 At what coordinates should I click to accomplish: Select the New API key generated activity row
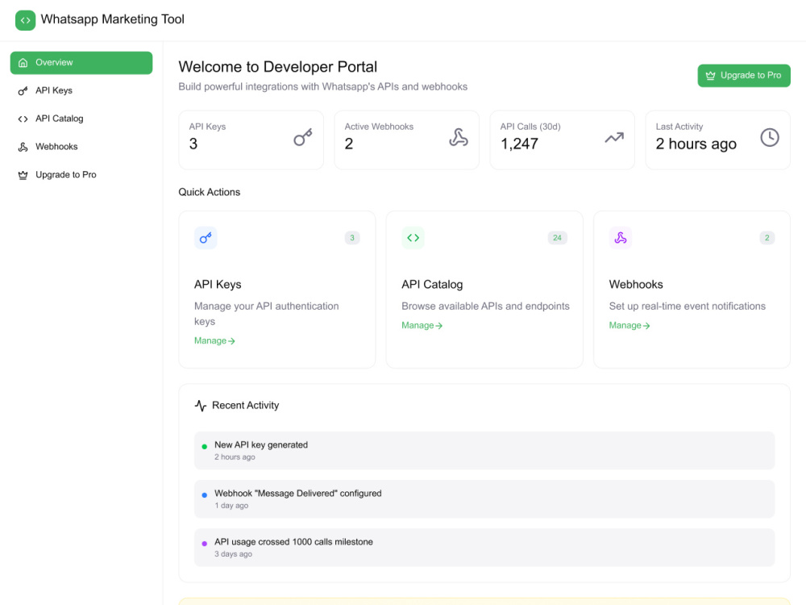[484, 451]
